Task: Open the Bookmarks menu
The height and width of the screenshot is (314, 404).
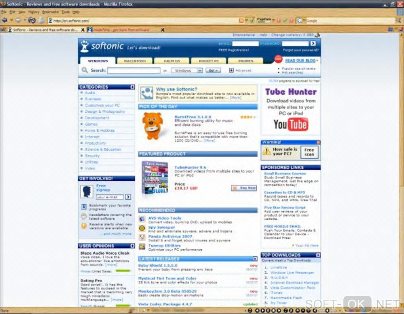Action: 51,12
